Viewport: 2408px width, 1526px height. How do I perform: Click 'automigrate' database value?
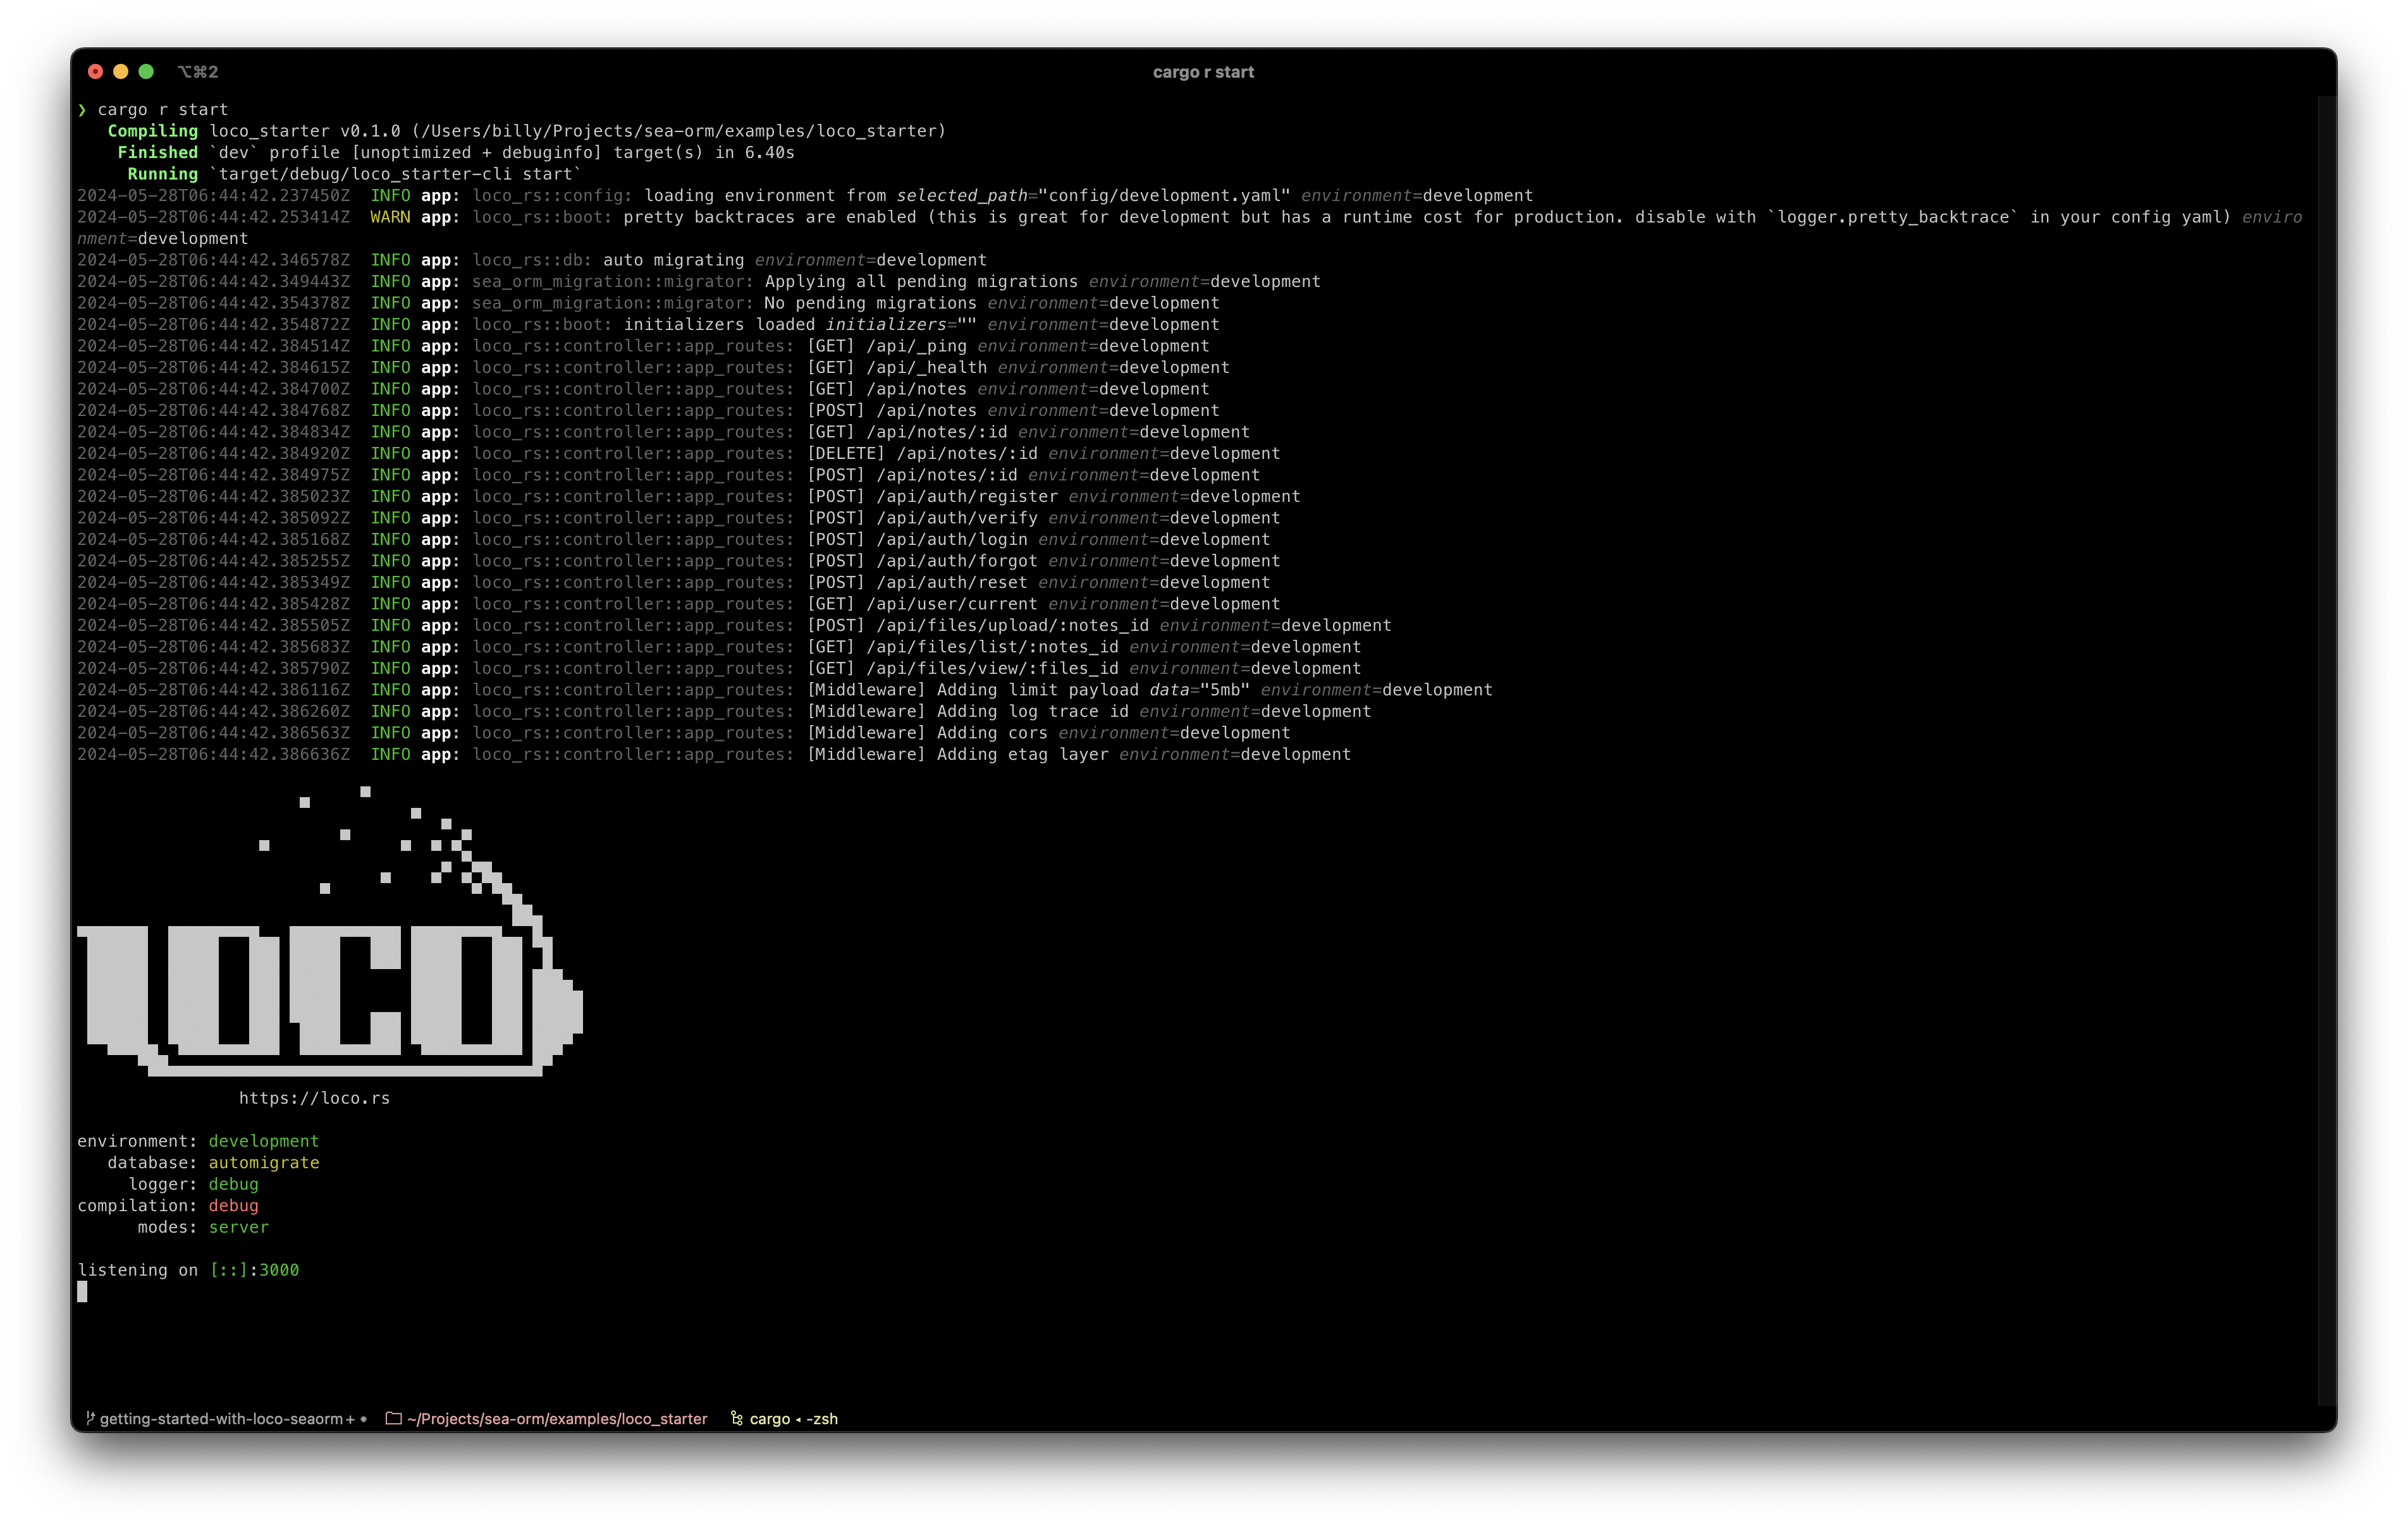click(x=264, y=1163)
